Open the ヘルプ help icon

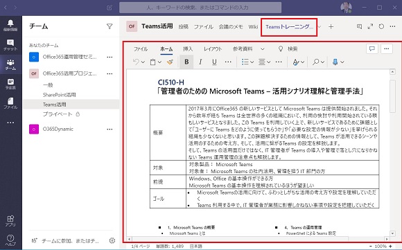(10, 240)
